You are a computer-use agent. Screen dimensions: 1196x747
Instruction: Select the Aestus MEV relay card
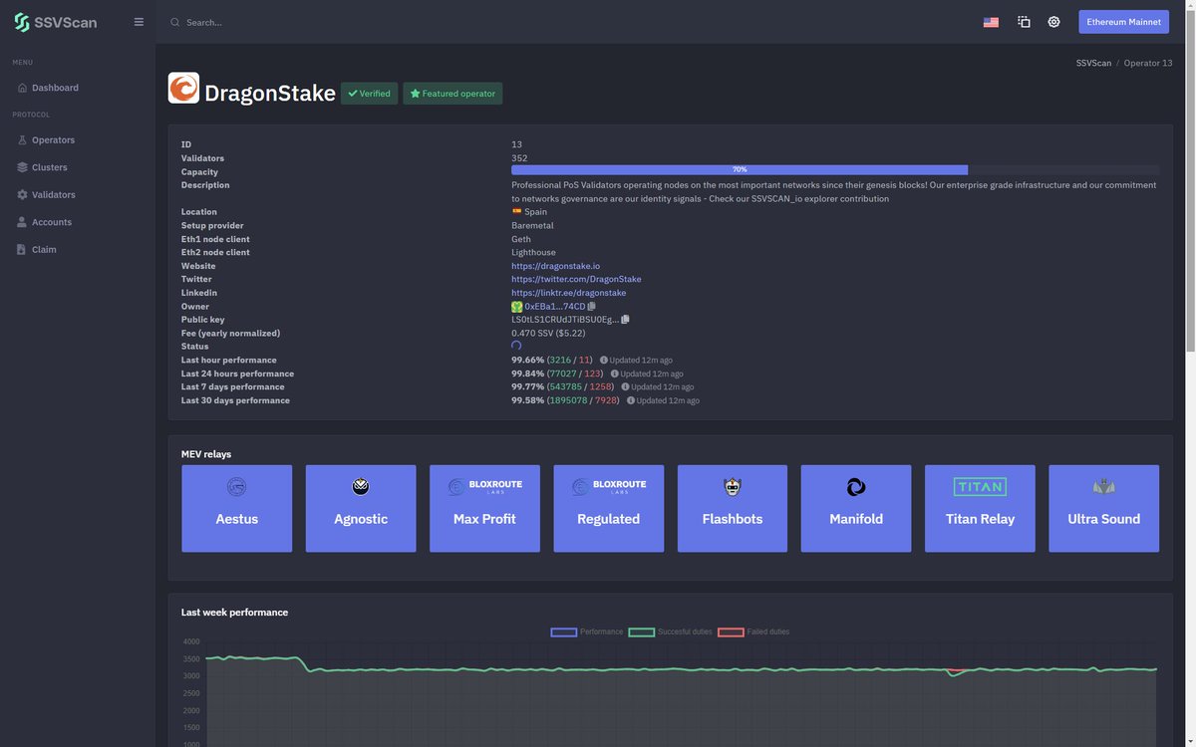click(237, 509)
